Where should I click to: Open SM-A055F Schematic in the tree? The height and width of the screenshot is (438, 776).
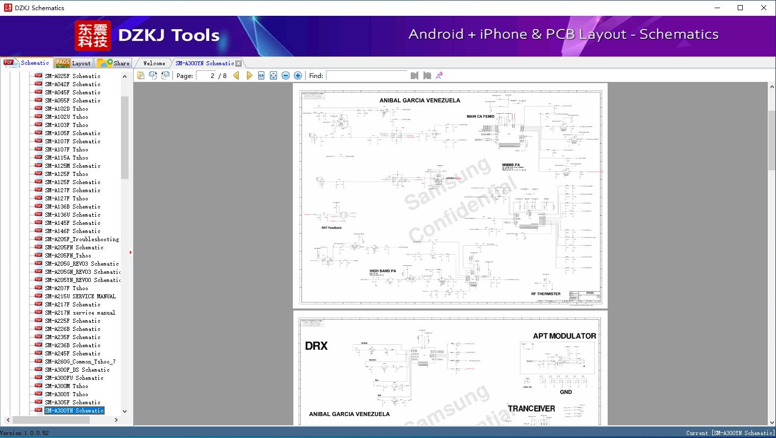pyautogui.click(x=72, y=100)
